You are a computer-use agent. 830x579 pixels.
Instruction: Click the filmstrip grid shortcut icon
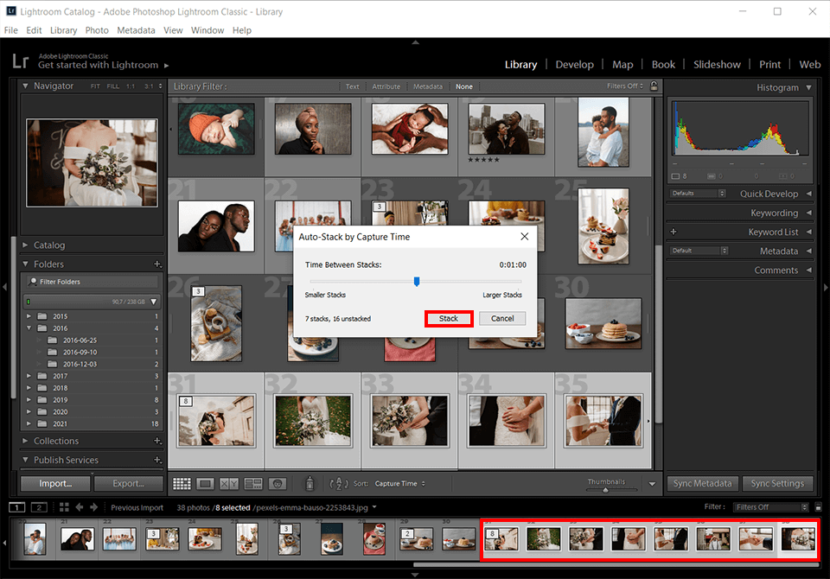[64, 507]
